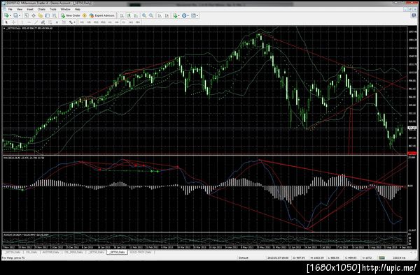The image size is (420, 275).
Task: Show the Terminal panel
Action: point(47,15)
